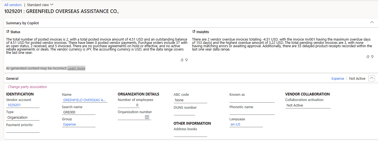Click thumbs down under the Status summary
The image size is (378, 141).
coord(186,60)
